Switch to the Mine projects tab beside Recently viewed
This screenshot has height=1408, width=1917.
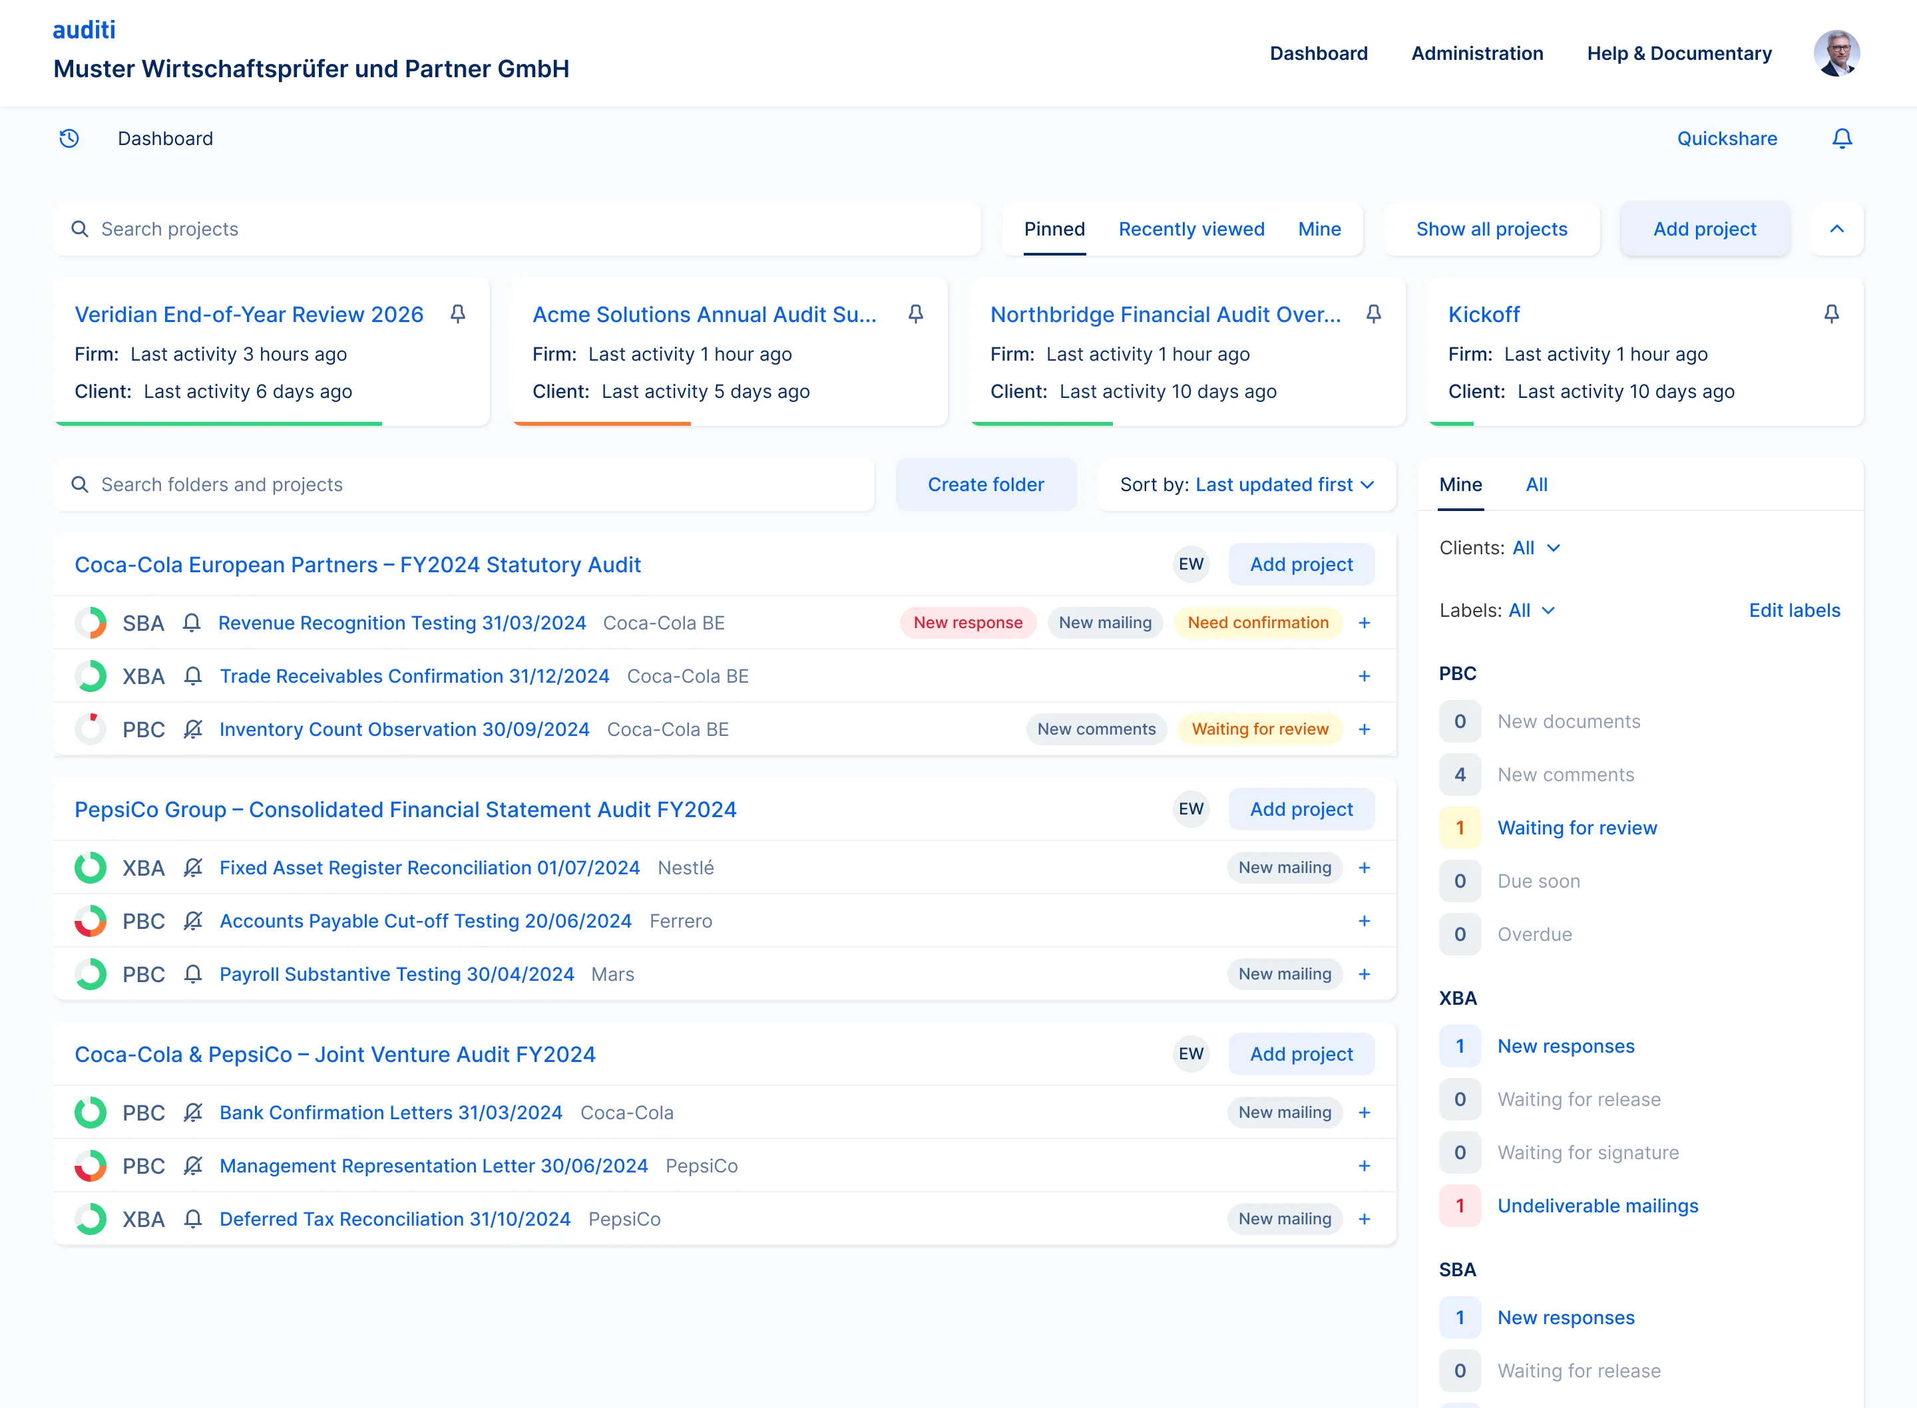click(x=1319, y=228)
